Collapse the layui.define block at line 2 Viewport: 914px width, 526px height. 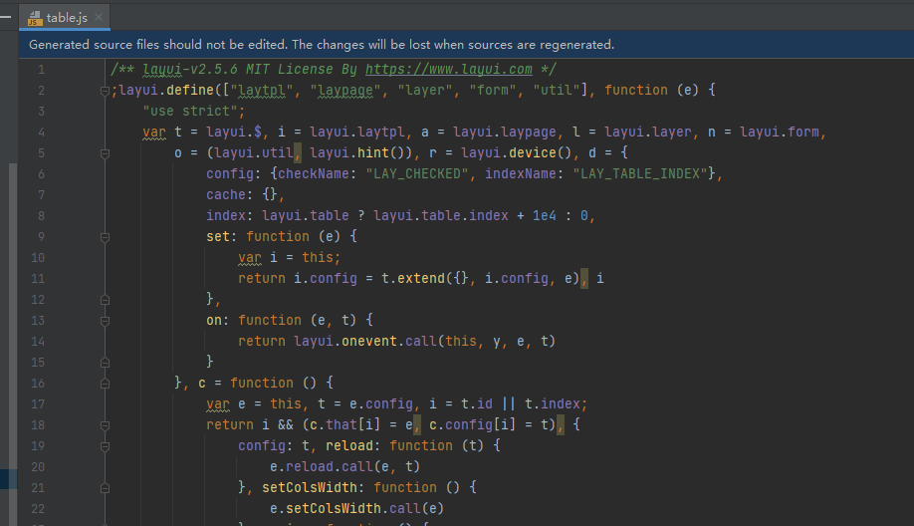[x=105, y=91]
